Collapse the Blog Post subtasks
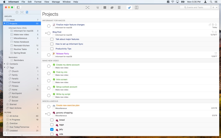The image size is (221, 138). click(x=46, y=33)
